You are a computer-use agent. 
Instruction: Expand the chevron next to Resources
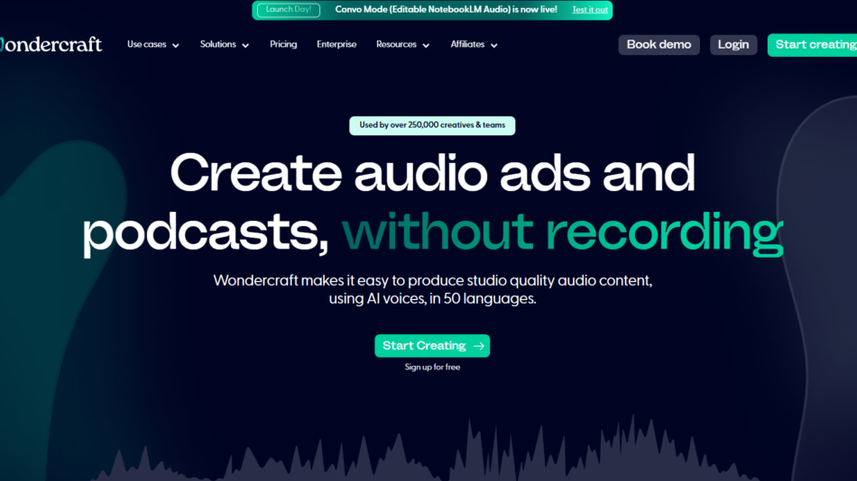(x=426, y=45)
